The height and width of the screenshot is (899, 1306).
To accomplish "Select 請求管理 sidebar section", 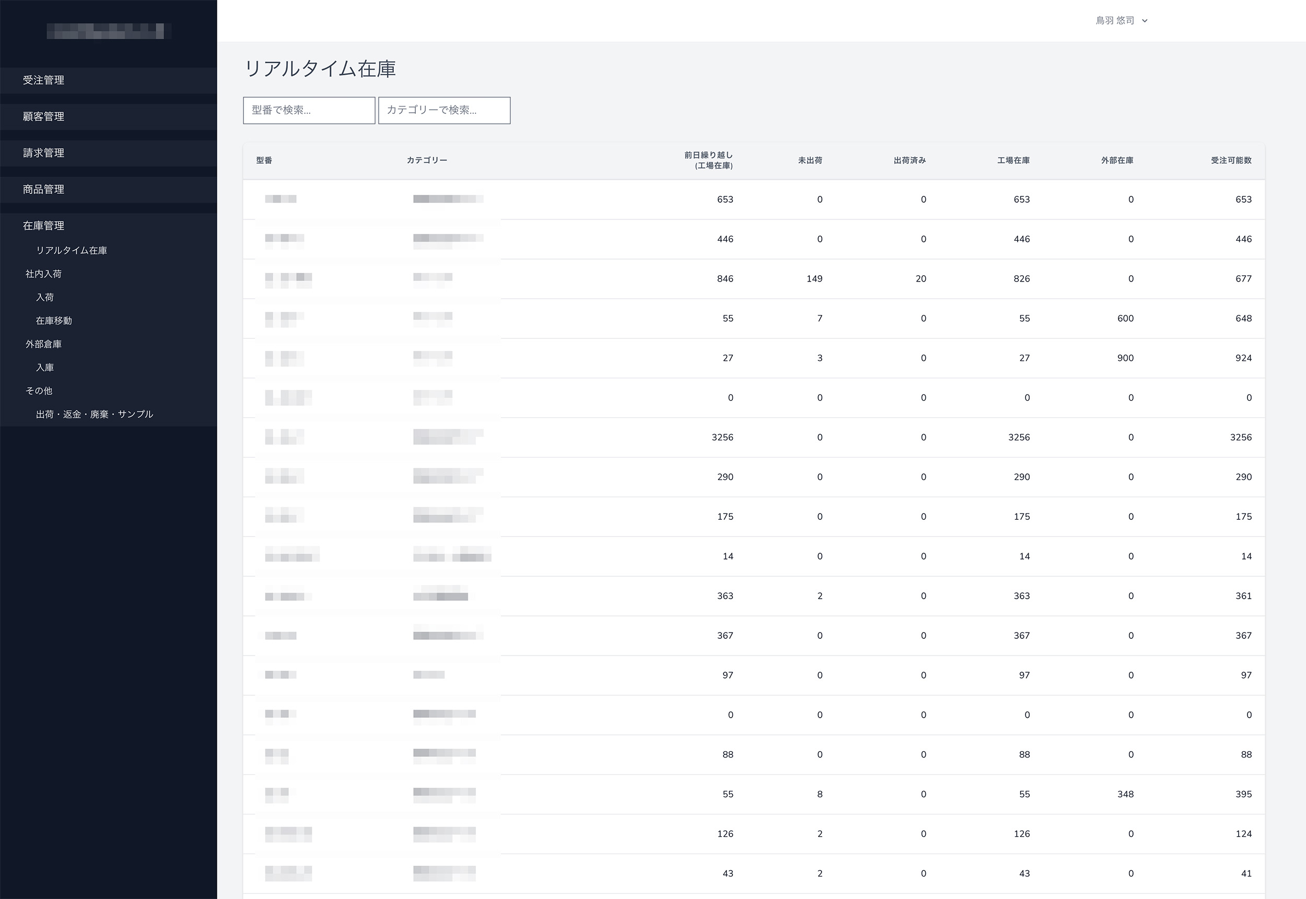I will (43, 153).
